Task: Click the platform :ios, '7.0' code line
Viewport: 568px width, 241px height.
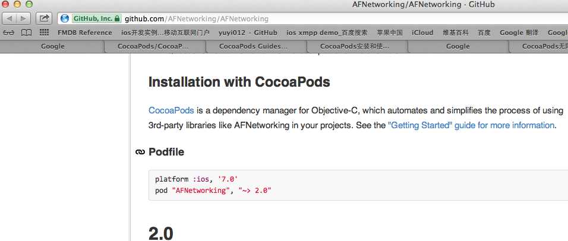Action: [x=196, y=179]
